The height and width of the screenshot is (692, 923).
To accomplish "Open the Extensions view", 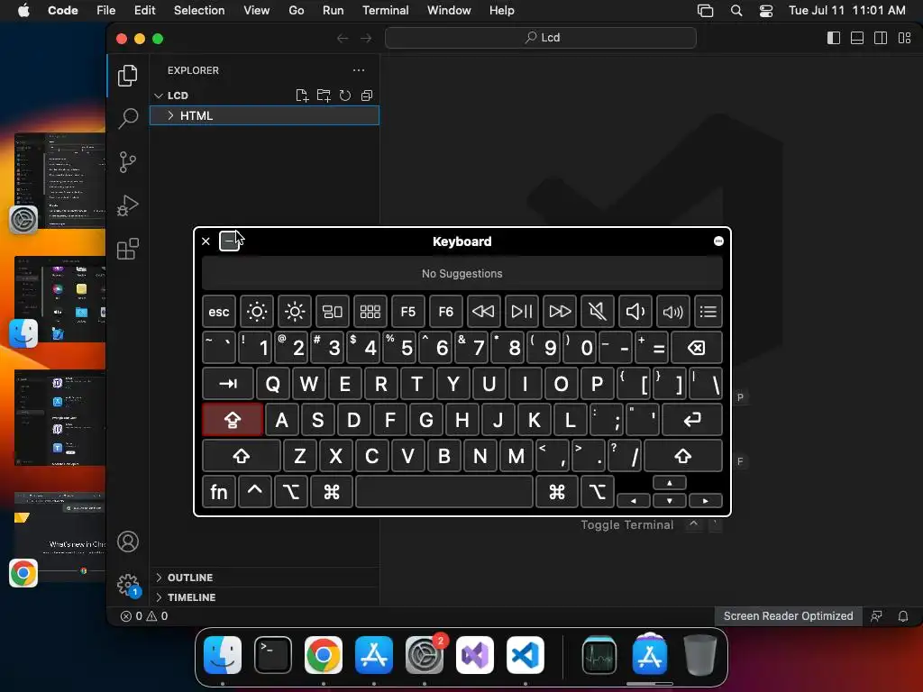I will [128, 249].
